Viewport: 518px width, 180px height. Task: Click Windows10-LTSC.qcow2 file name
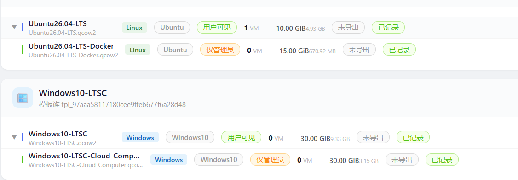coord(63,143)
